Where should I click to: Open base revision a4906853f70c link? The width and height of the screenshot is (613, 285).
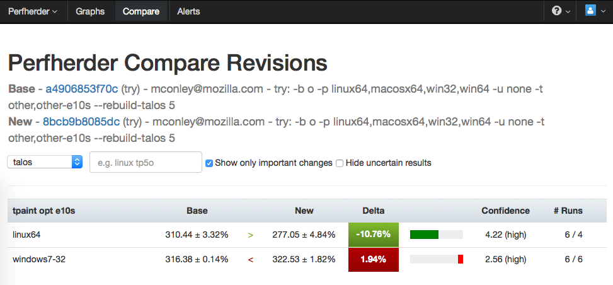click(82, 89)
